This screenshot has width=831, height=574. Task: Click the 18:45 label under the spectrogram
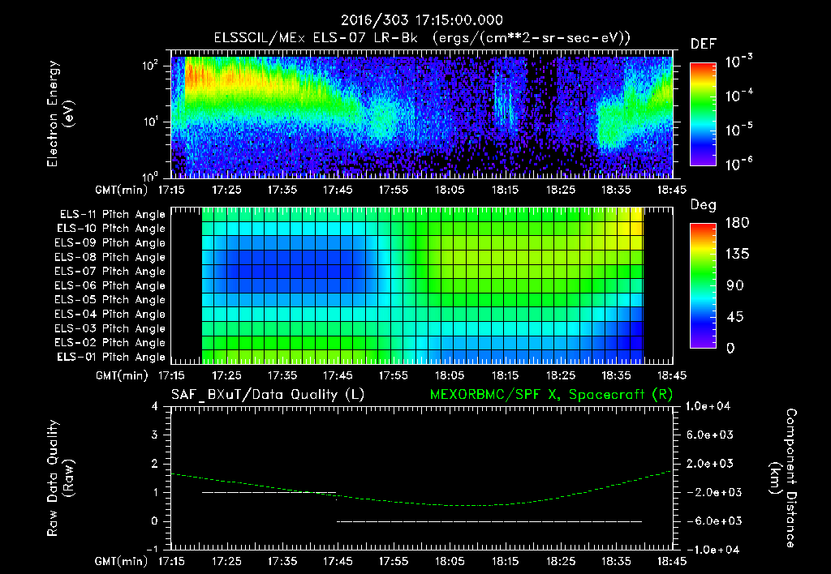tap(672, 190)
